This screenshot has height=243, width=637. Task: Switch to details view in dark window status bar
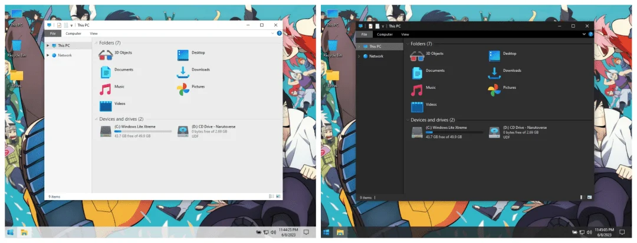tap(582, 198)
